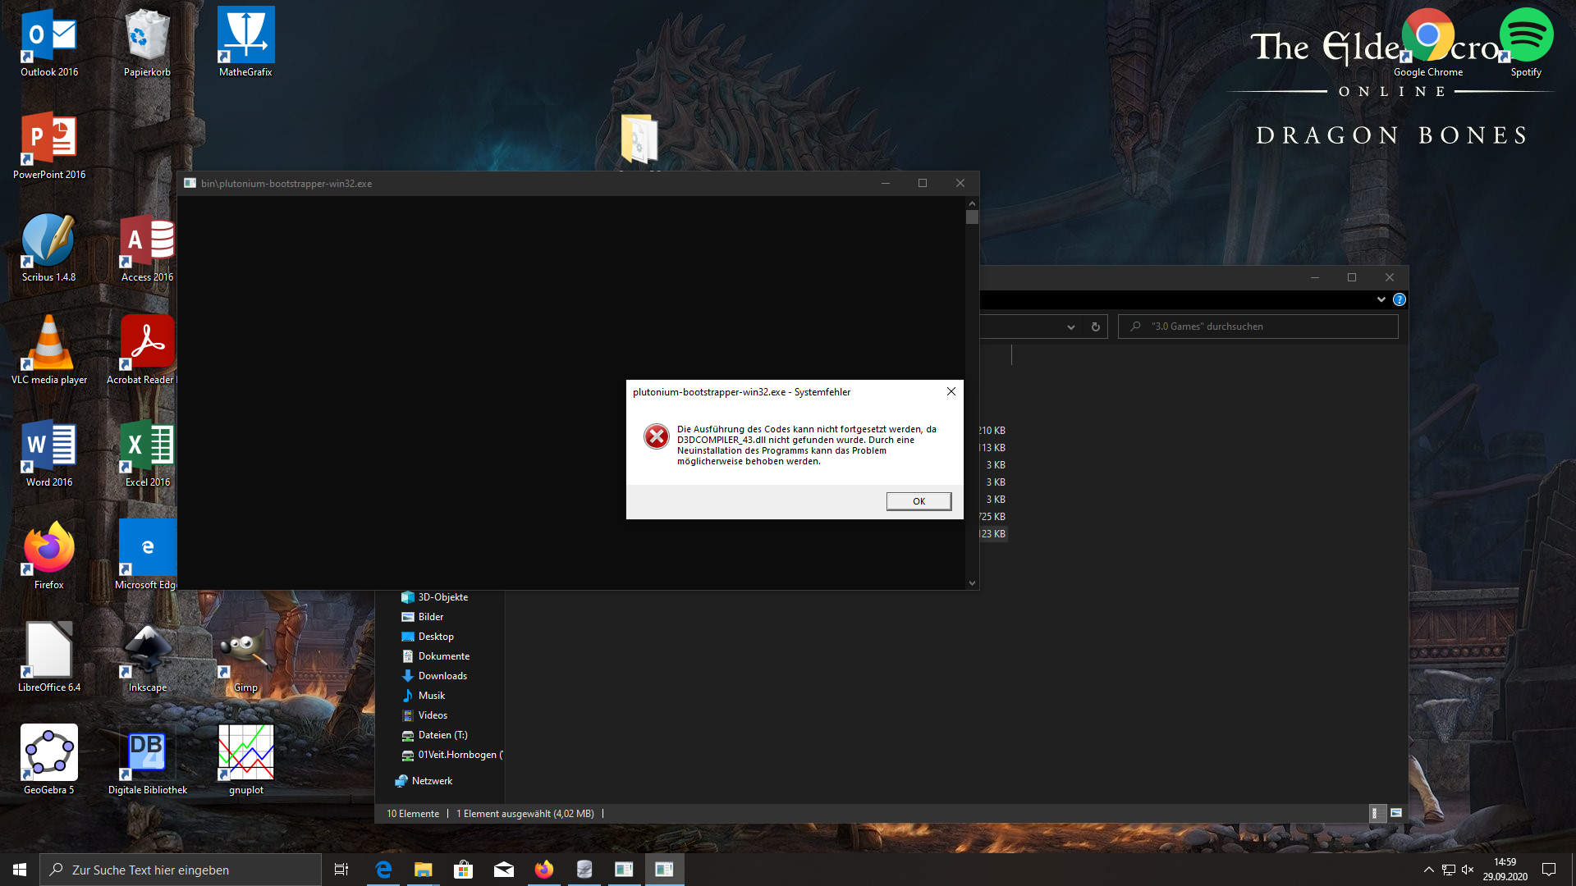The height and width of the screenshot is (886, 1576).
Task: Select the zipped folder on desktop
Action: click(x=639, y=139)
